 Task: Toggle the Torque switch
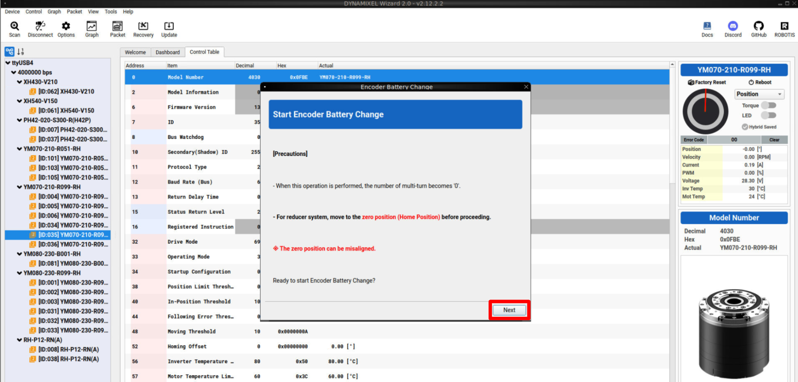769,106
